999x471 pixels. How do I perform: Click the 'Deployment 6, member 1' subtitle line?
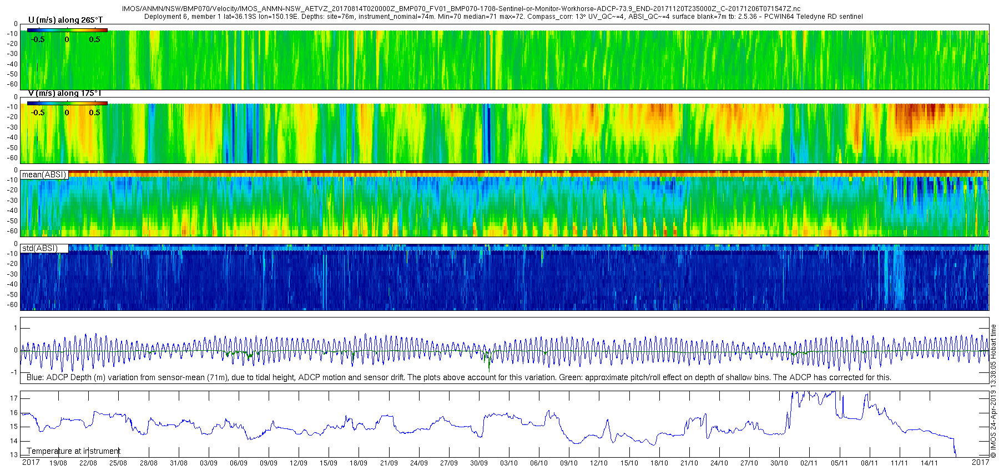click(503, 17)
